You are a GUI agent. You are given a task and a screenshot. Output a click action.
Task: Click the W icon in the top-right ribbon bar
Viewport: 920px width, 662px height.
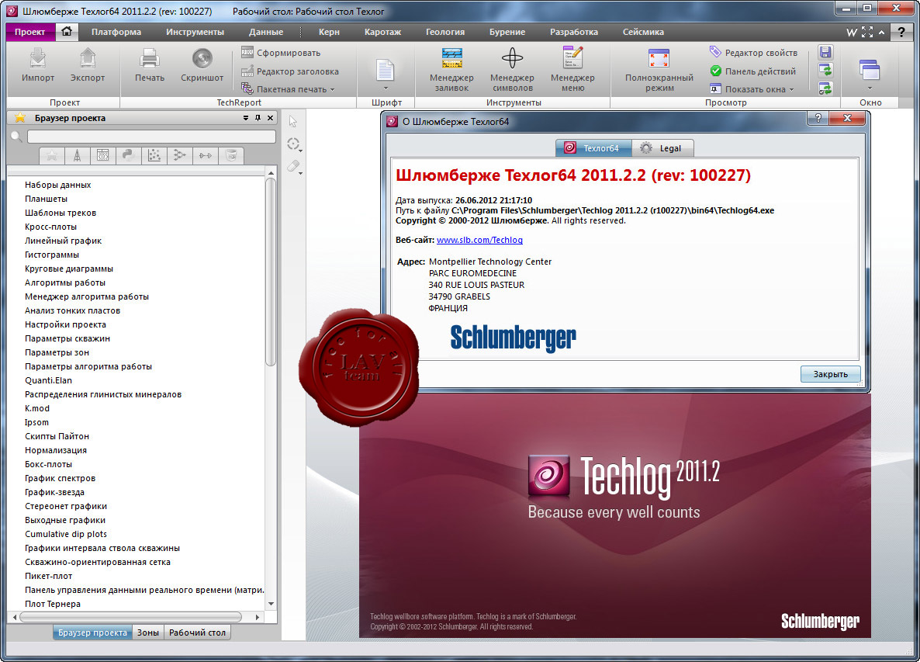852,33
